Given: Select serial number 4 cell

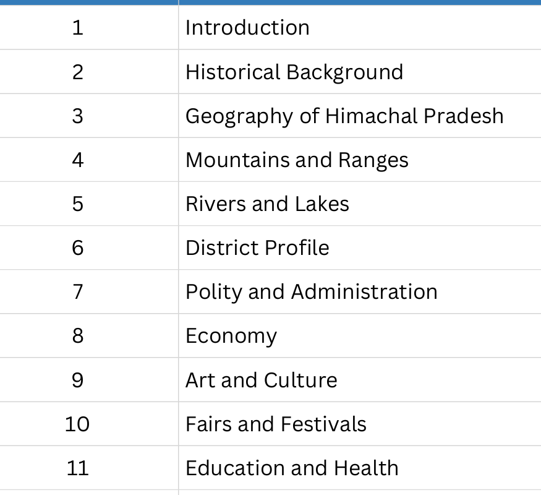Looking at the screenshot, I should 77,160.
